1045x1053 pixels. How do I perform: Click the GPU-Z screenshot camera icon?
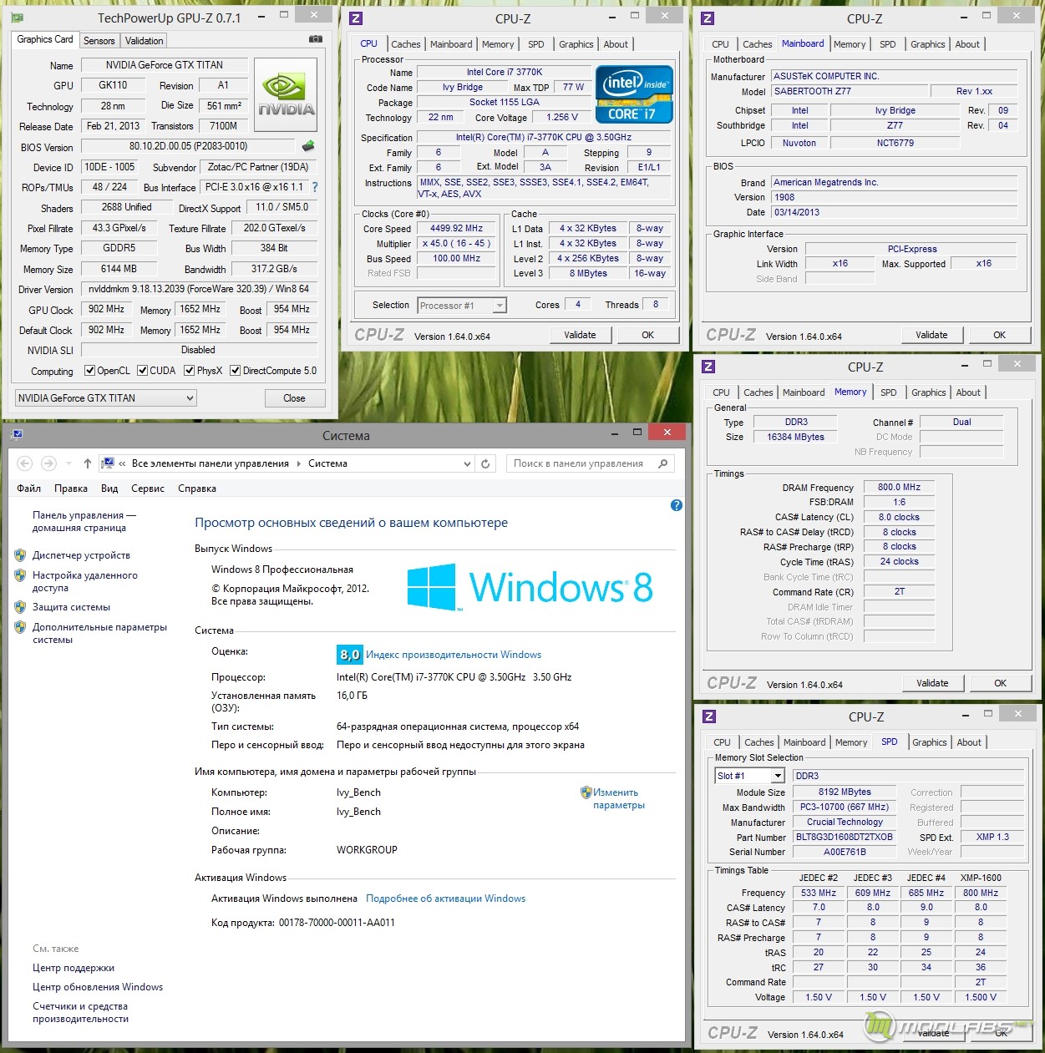tap(315, 39)
